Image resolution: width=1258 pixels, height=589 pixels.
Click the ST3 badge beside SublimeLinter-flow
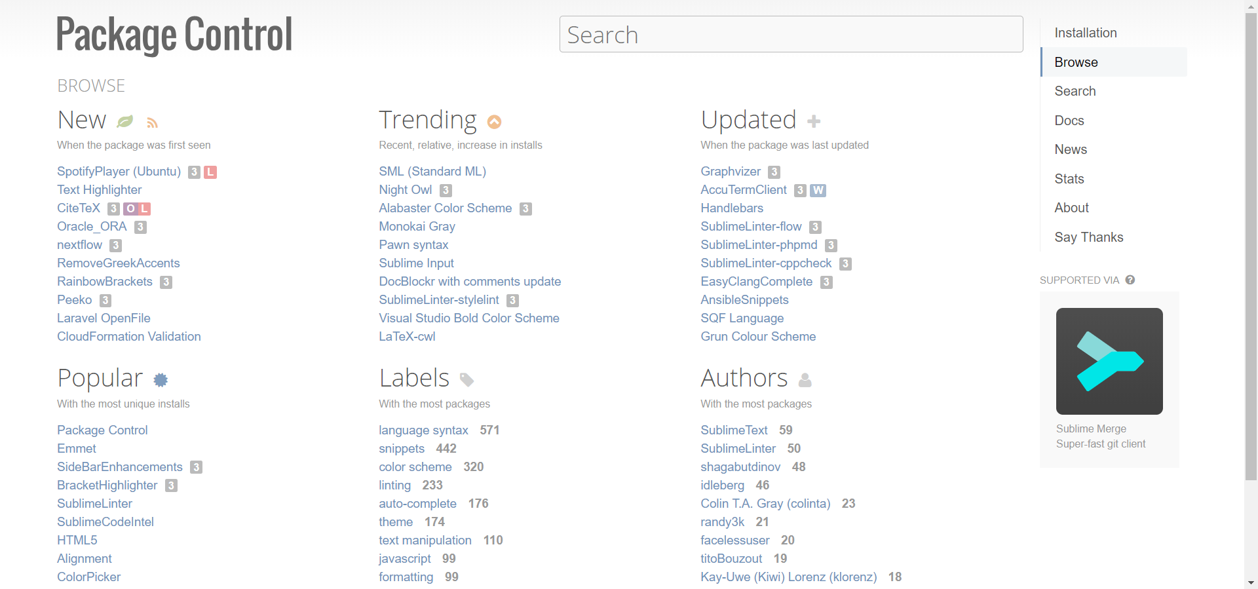[x=815, y=227]
